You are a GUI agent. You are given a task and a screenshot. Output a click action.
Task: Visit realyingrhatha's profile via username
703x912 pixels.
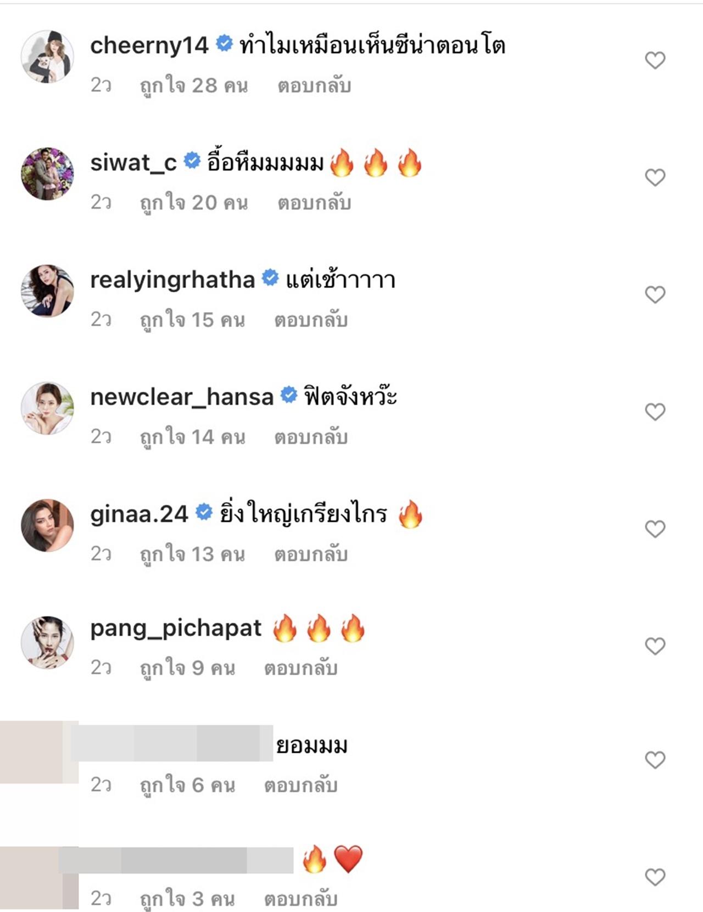tap(172, 280)
